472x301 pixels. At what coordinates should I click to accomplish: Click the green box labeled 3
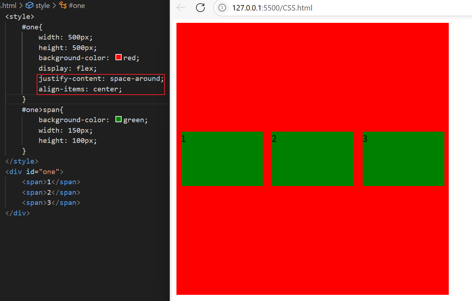coord(403,159)
